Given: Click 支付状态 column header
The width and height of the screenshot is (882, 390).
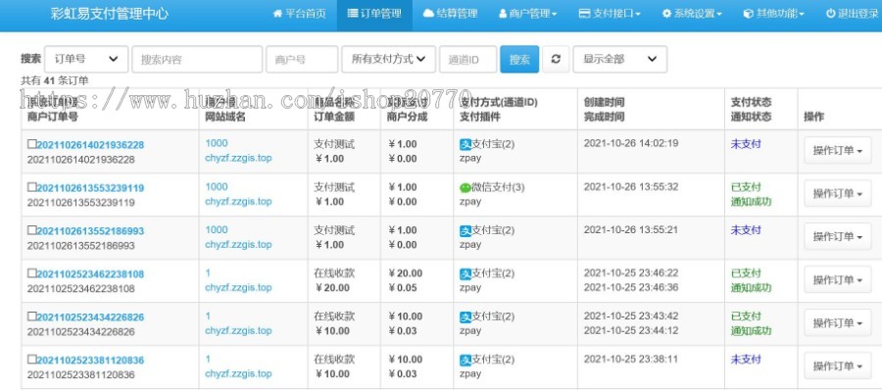Looking at the screenshot, I should tap(751, 103).
